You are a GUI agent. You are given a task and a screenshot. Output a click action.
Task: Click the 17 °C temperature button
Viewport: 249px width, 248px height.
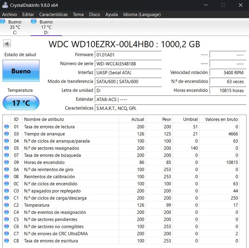pos(21,103)
